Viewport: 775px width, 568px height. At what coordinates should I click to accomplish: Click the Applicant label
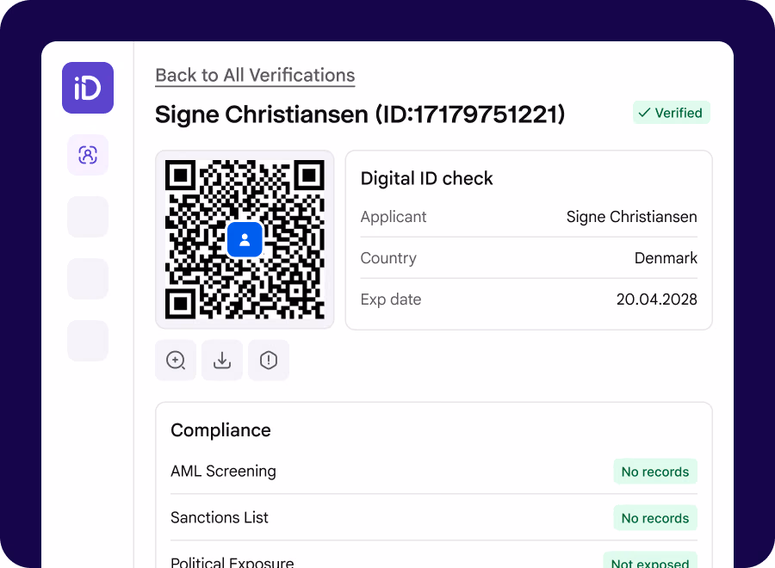click(394, 217)
